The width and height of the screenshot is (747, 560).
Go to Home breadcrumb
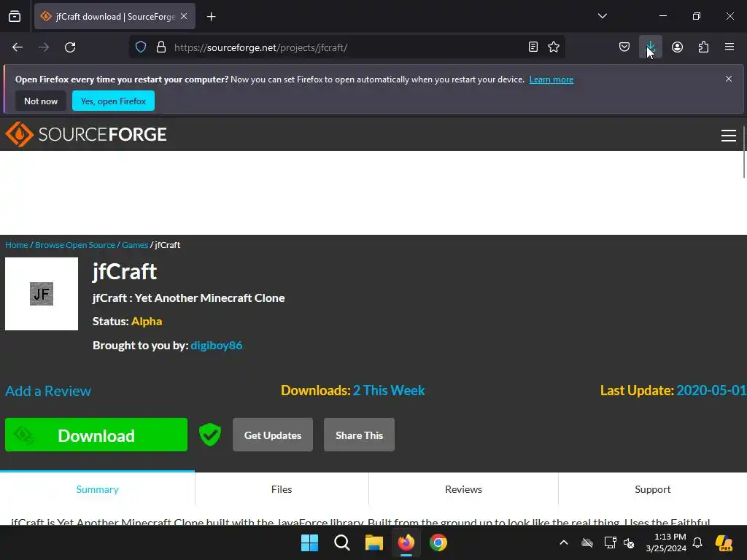click(16, 245)
